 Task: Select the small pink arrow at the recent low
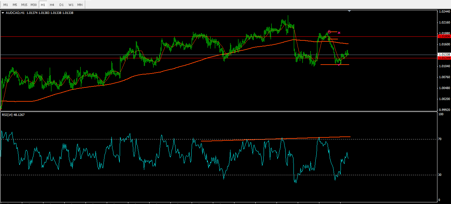(339, 65)
